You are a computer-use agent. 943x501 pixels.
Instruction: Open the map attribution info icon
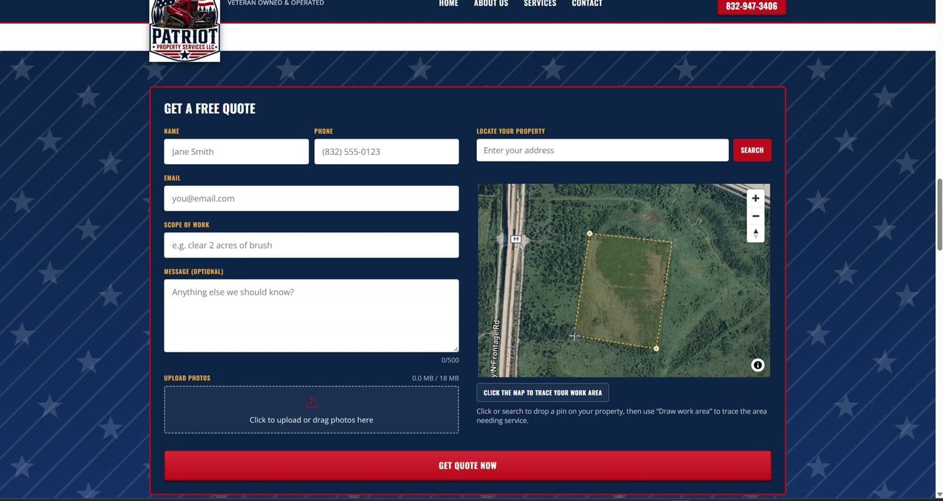pyautogui.click(x=758, y=365)
